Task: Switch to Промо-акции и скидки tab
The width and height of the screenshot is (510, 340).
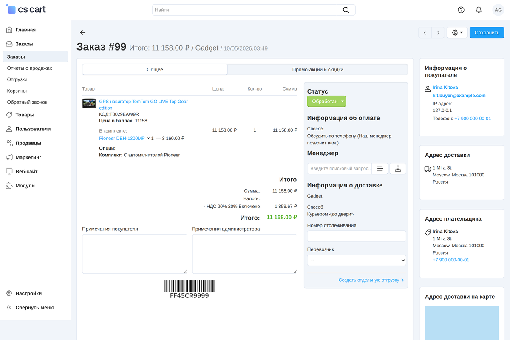Action: tap(318, 69)
